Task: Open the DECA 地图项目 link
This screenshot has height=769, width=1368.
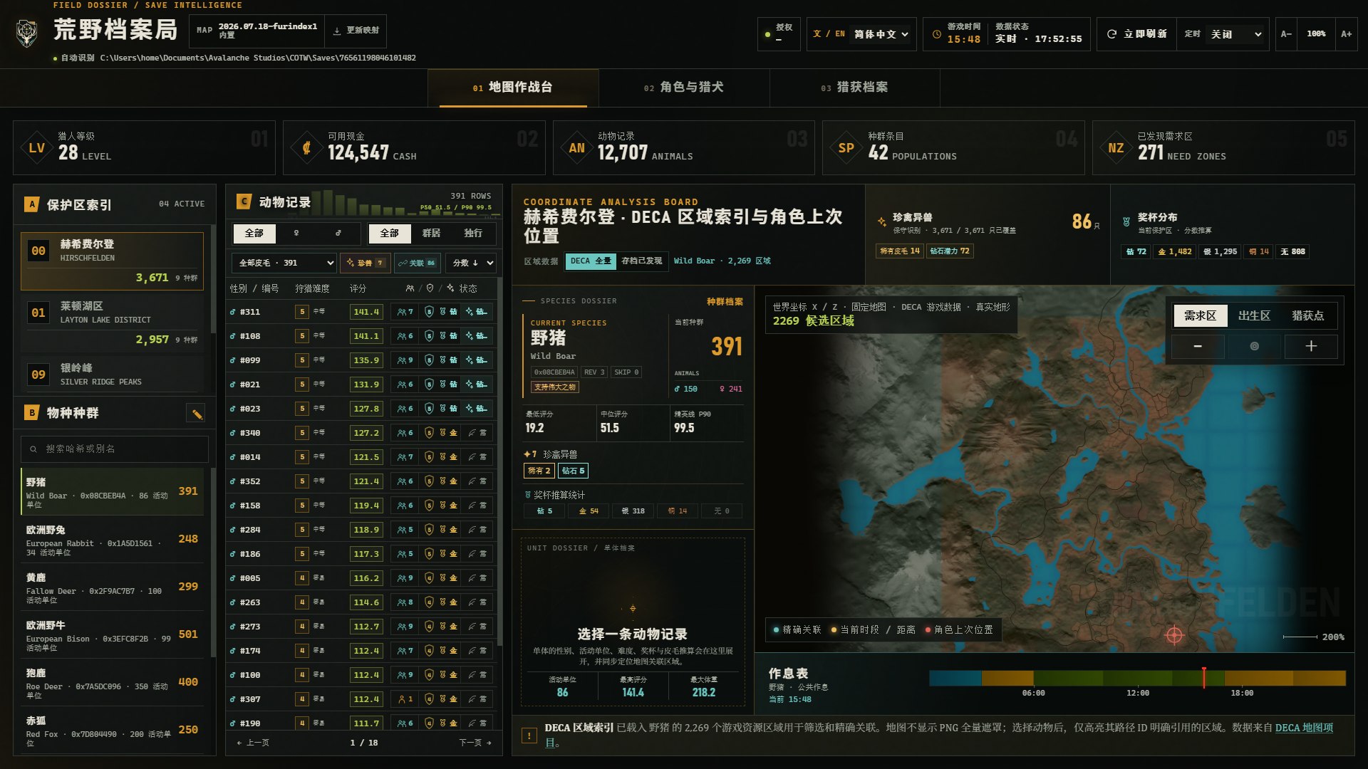Action: pos(1295,734)
